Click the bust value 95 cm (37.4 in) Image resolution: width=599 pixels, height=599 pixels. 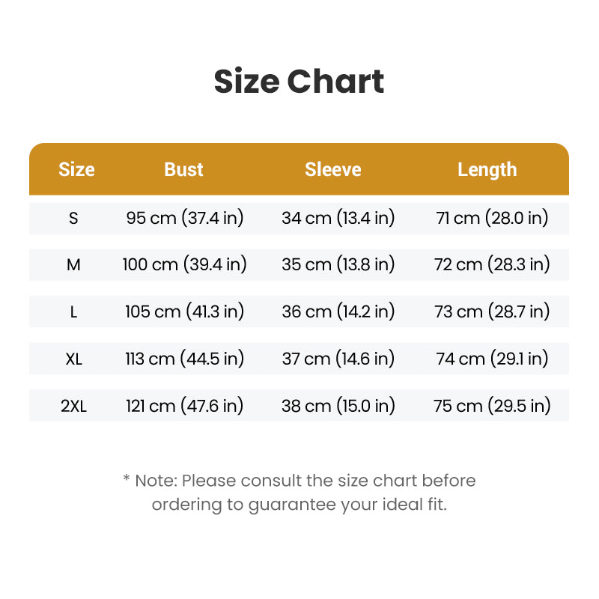185,218
